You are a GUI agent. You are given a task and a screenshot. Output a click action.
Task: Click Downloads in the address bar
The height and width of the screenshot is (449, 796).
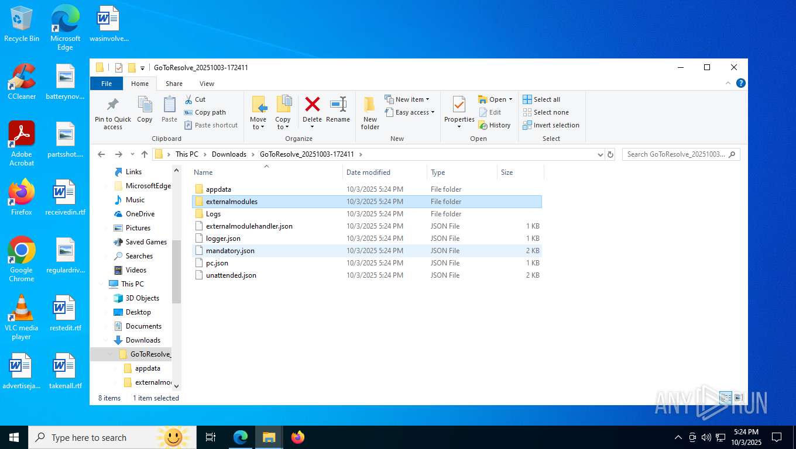click(x=229, y=154)
